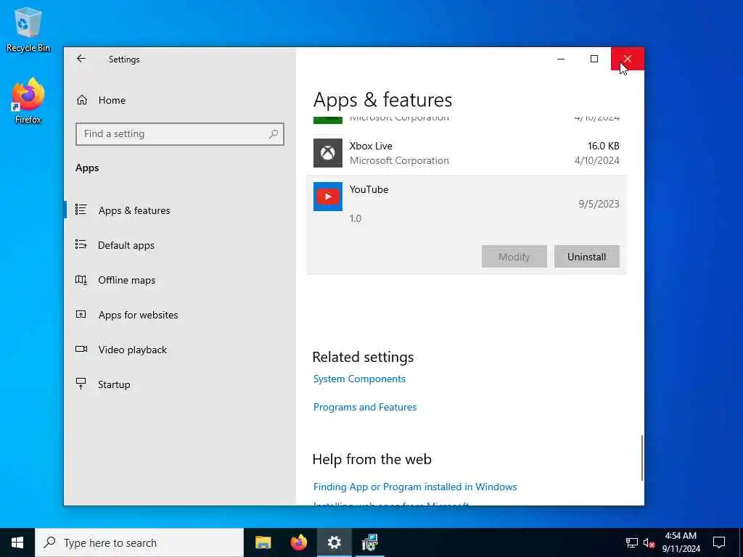Click the home icon in sidebar
The width and height of the screenshot is (743, 557).
pyautogui.click(x=82, y=100)
